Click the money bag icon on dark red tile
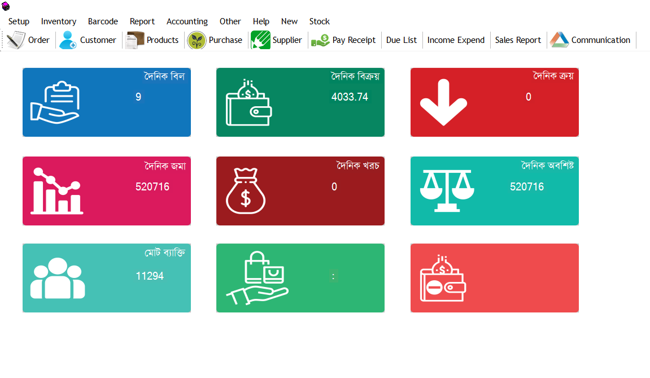This screenshot has width=650, height=378. [246, 191]
